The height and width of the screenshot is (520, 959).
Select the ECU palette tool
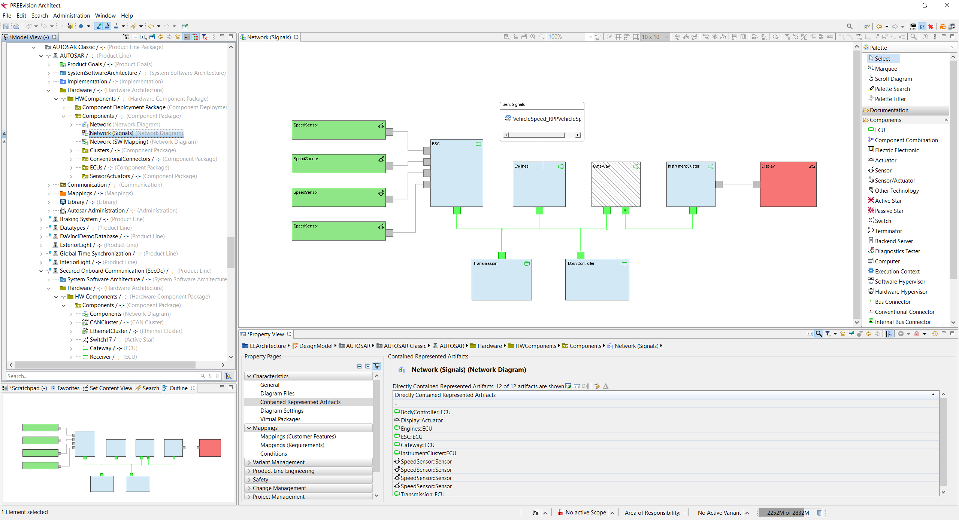tap(877, 130)
